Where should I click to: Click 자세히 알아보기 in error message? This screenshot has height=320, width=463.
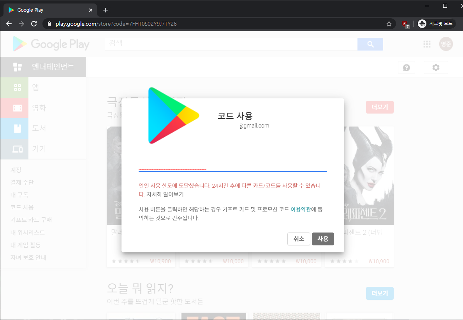[165, 194]
